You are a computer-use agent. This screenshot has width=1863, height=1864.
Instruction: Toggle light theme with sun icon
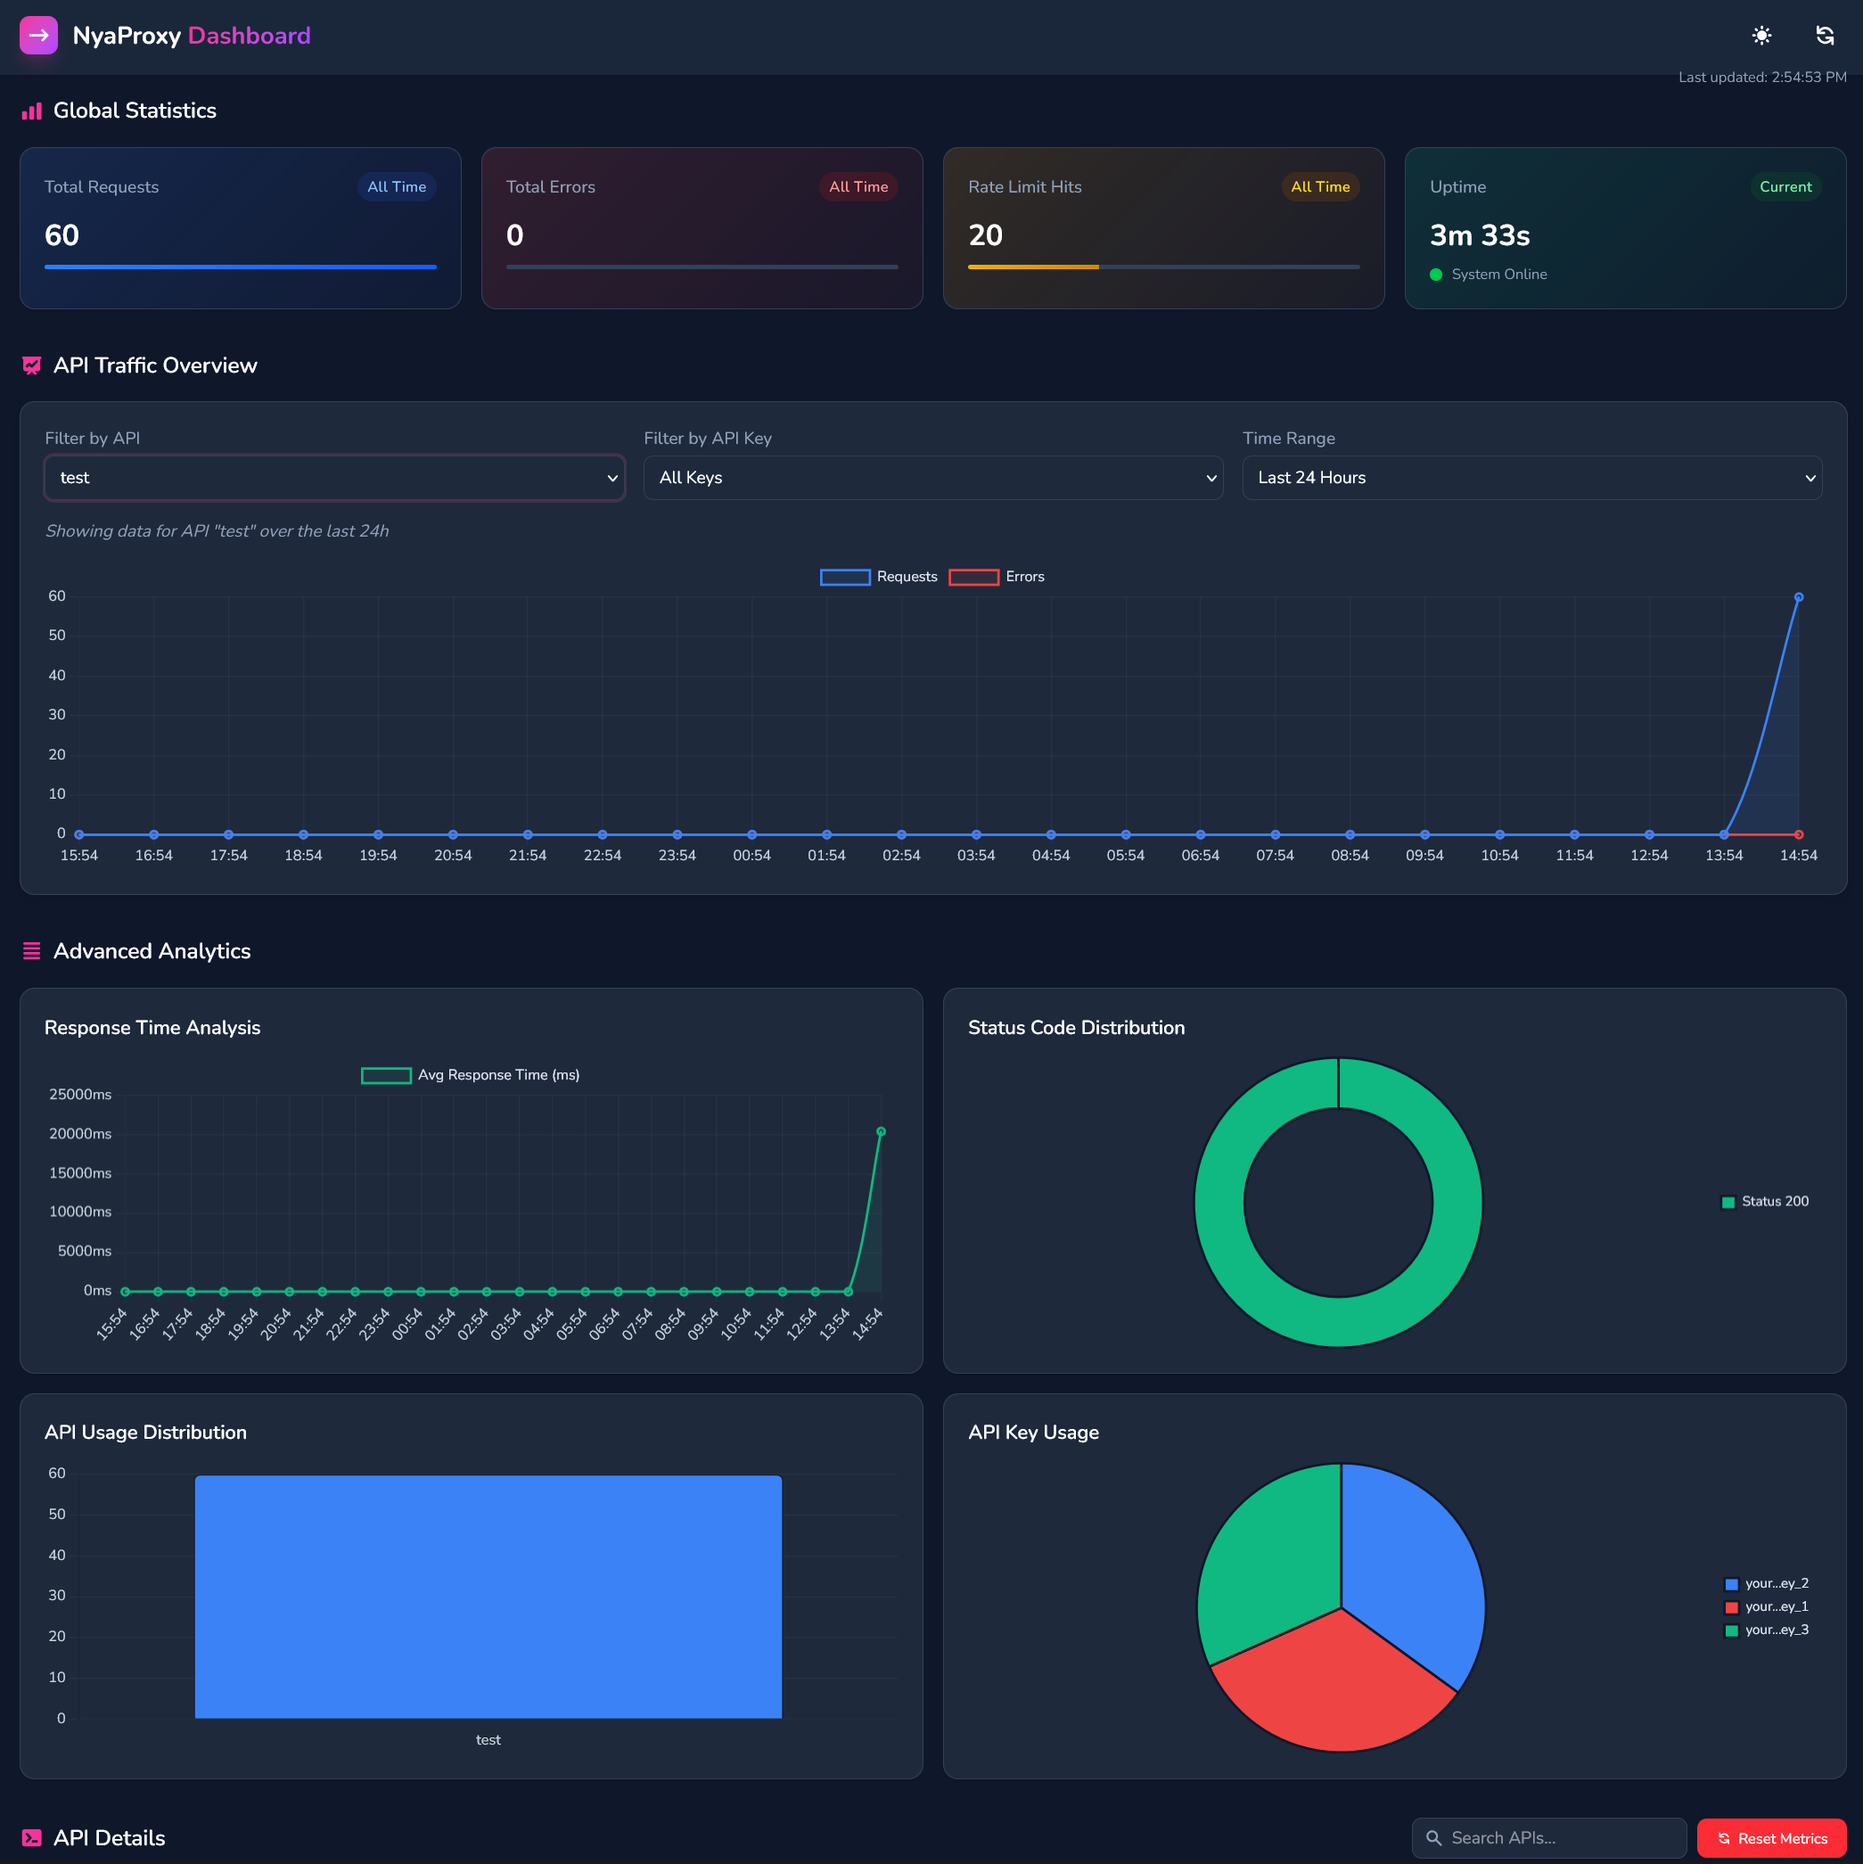1760,36
